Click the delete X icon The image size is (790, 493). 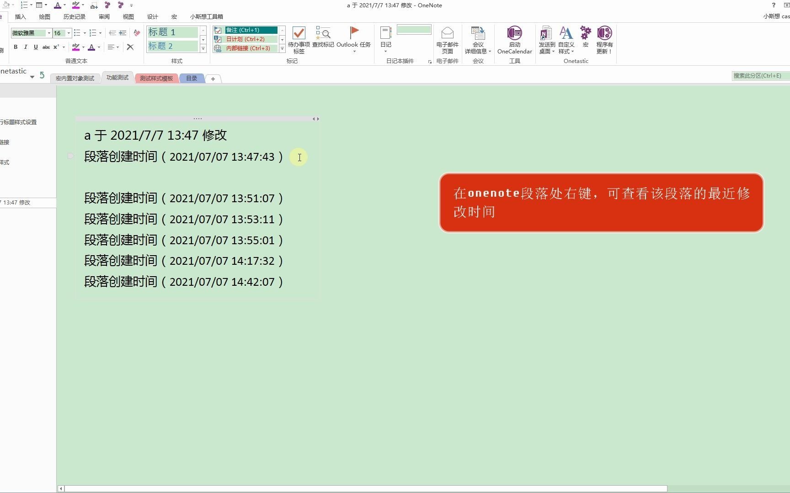(x=130, y=47)
